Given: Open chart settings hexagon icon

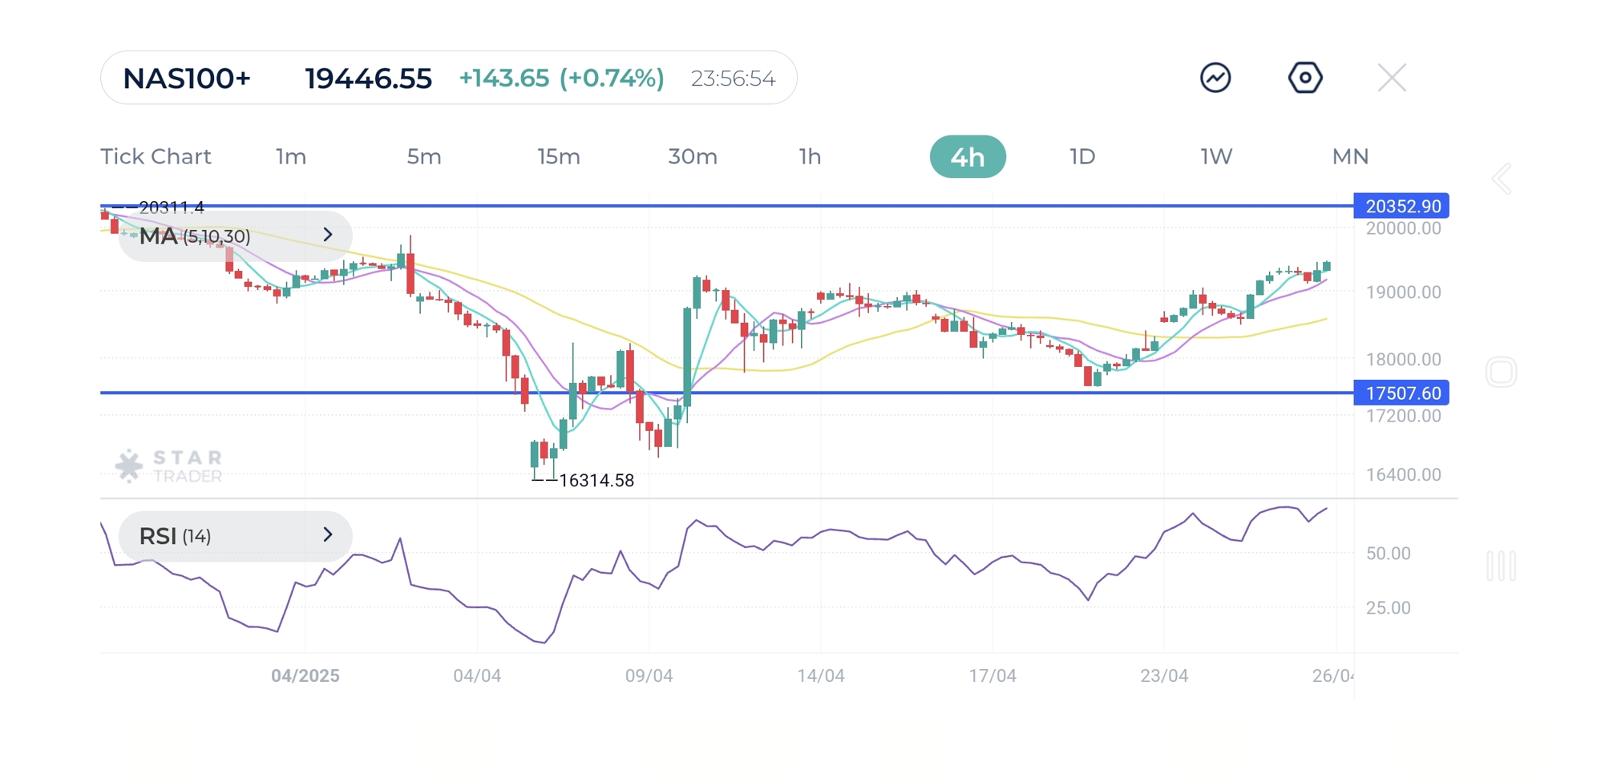Looking at the screenshot, I should tap(1304, 78).
